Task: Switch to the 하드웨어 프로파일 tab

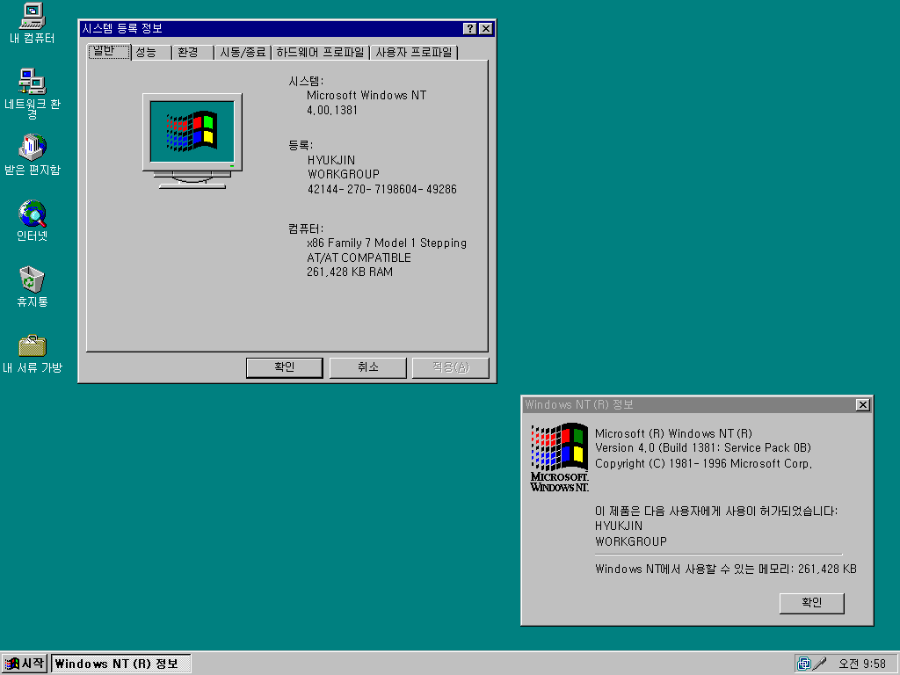Action: [320, 52]
